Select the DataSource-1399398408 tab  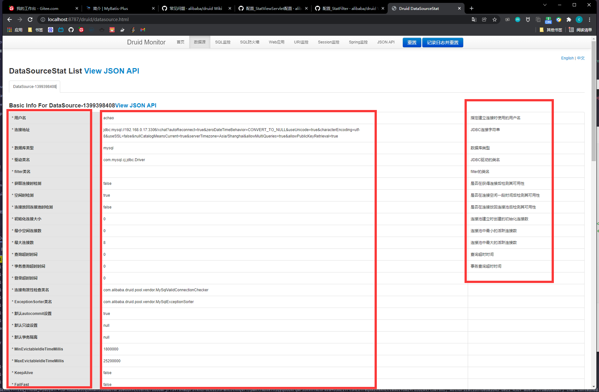pyautogui.click(x=35, y=87)
